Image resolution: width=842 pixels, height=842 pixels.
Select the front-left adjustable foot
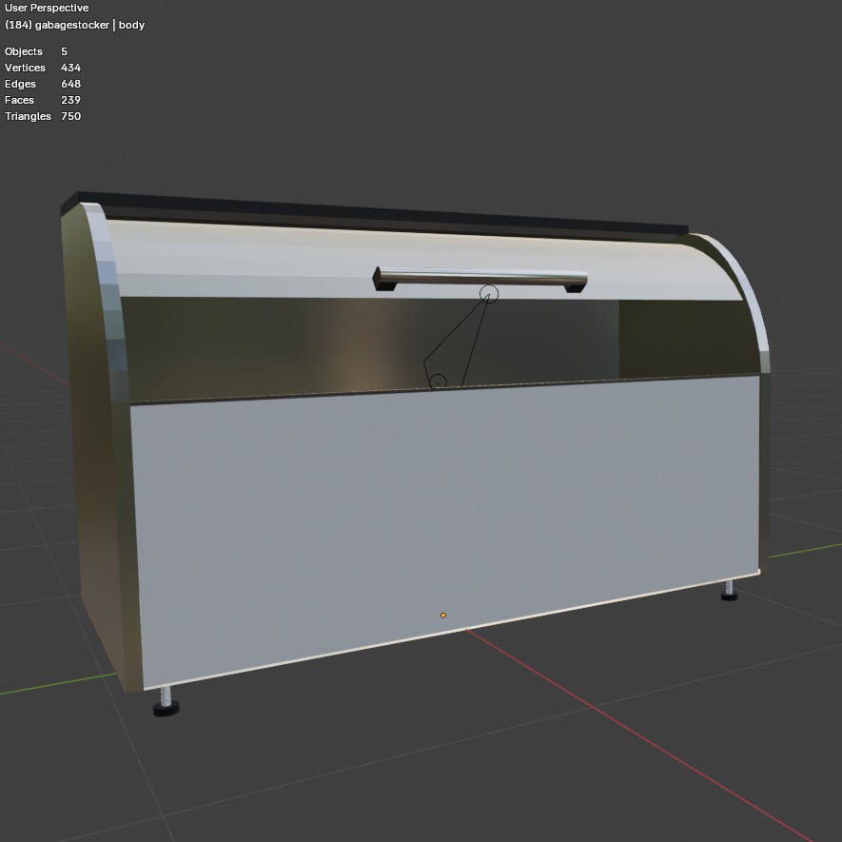click(166, 702)
